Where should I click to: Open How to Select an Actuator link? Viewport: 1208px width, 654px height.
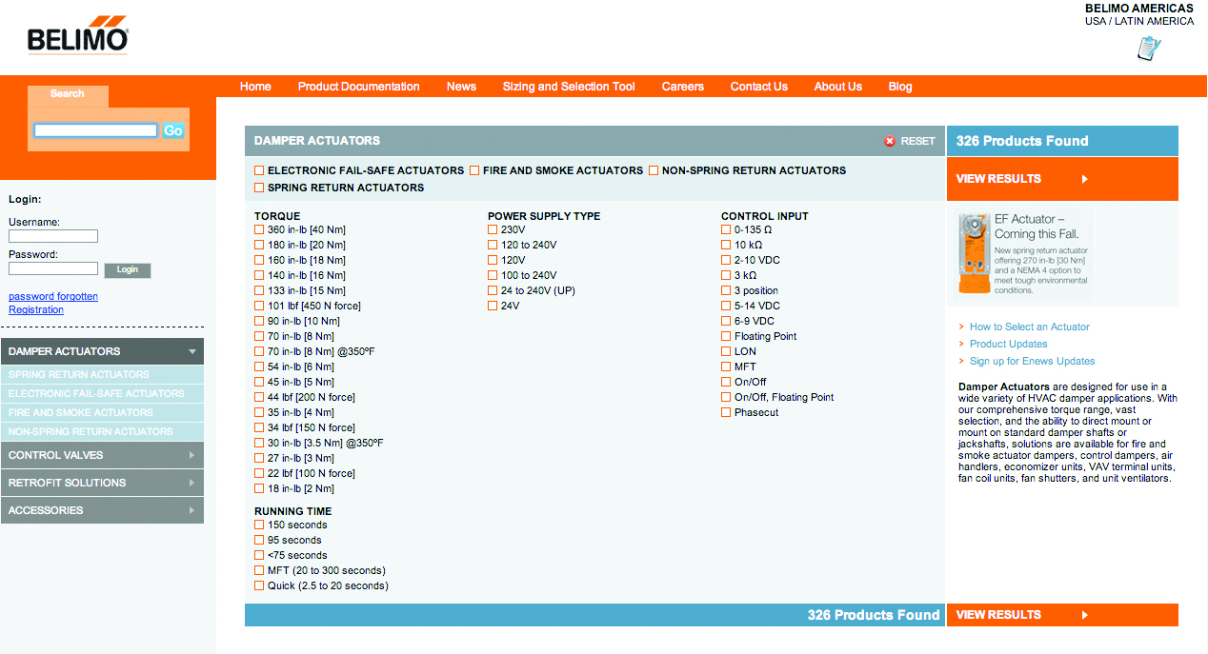click(x=1030, y=327)
